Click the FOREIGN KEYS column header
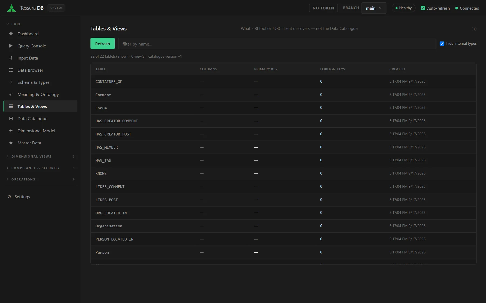Viewport: 486px width, 303px height. 332,69
